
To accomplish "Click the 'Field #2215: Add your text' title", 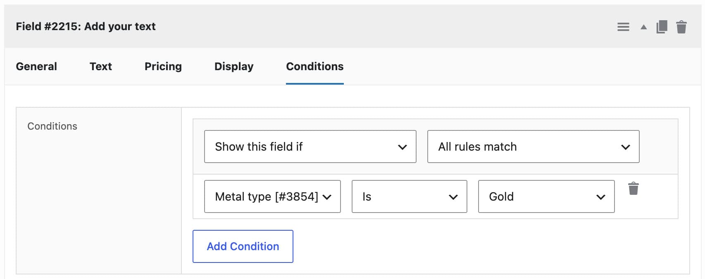I will (86, 26).
